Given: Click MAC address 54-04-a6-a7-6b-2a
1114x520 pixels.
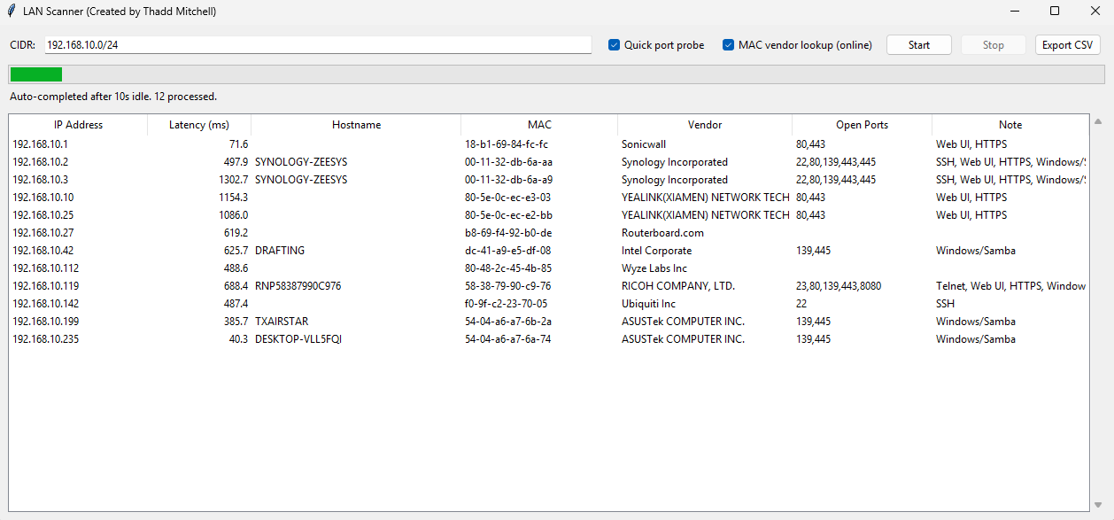Looking at the screenshot, I should pos(508,322).
